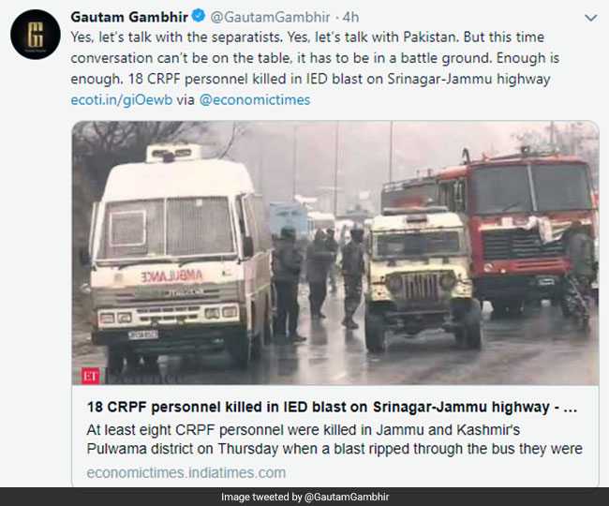Open Gautam Gambhir display name link

129,17
